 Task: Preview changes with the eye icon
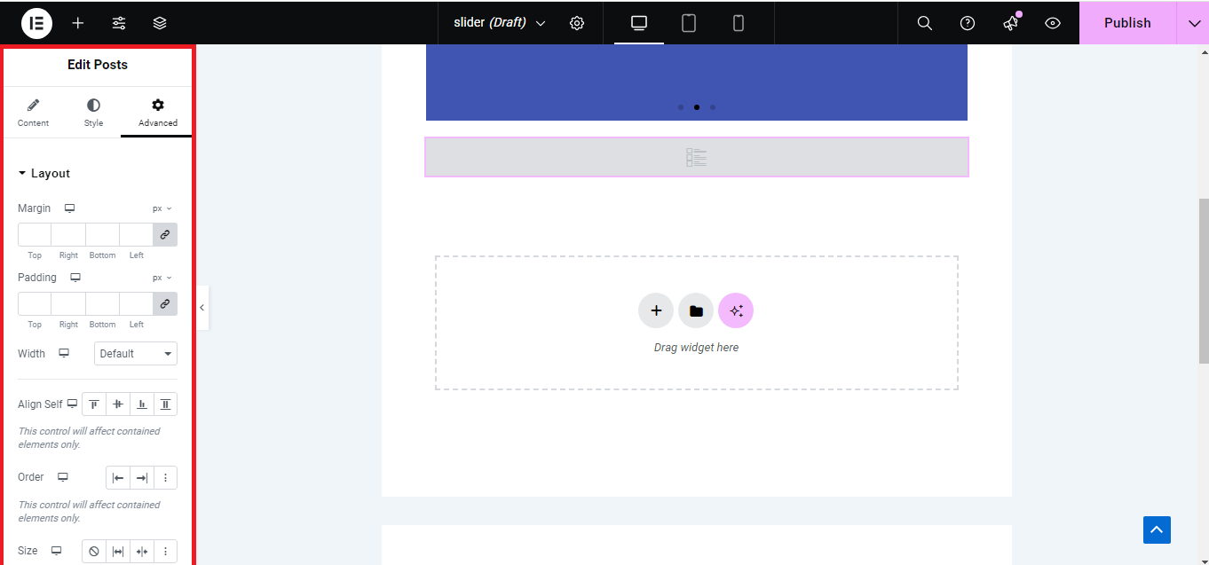click(x=1053, y=23)
